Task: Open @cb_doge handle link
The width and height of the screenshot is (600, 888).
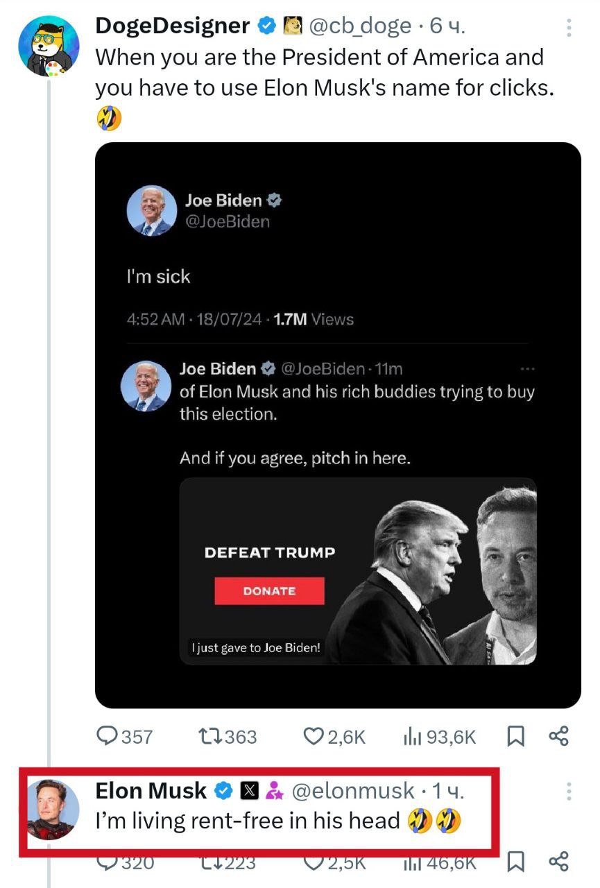Action: (x=359, y=26)
